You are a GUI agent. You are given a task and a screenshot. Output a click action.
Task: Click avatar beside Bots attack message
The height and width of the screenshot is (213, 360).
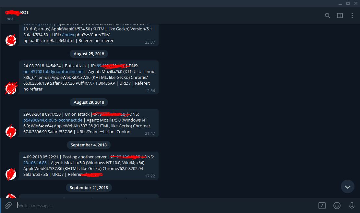11,88
